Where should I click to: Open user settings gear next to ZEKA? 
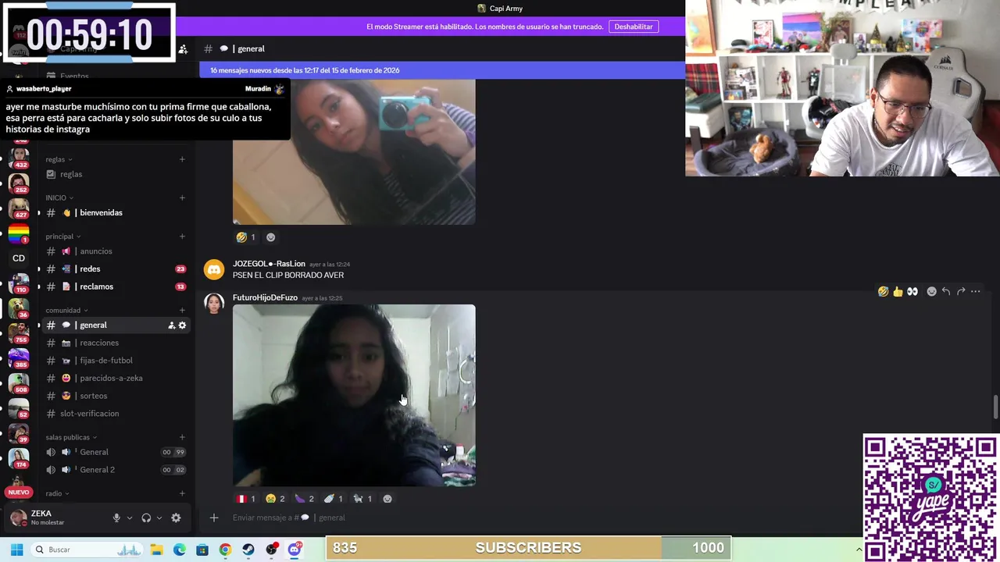tap(176, 518)
